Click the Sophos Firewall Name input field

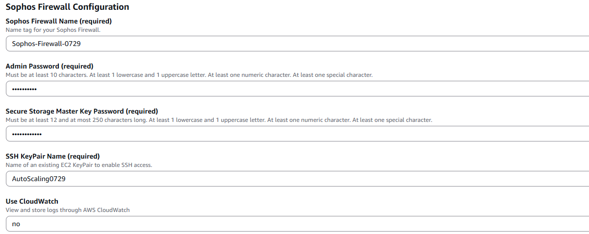294,44
